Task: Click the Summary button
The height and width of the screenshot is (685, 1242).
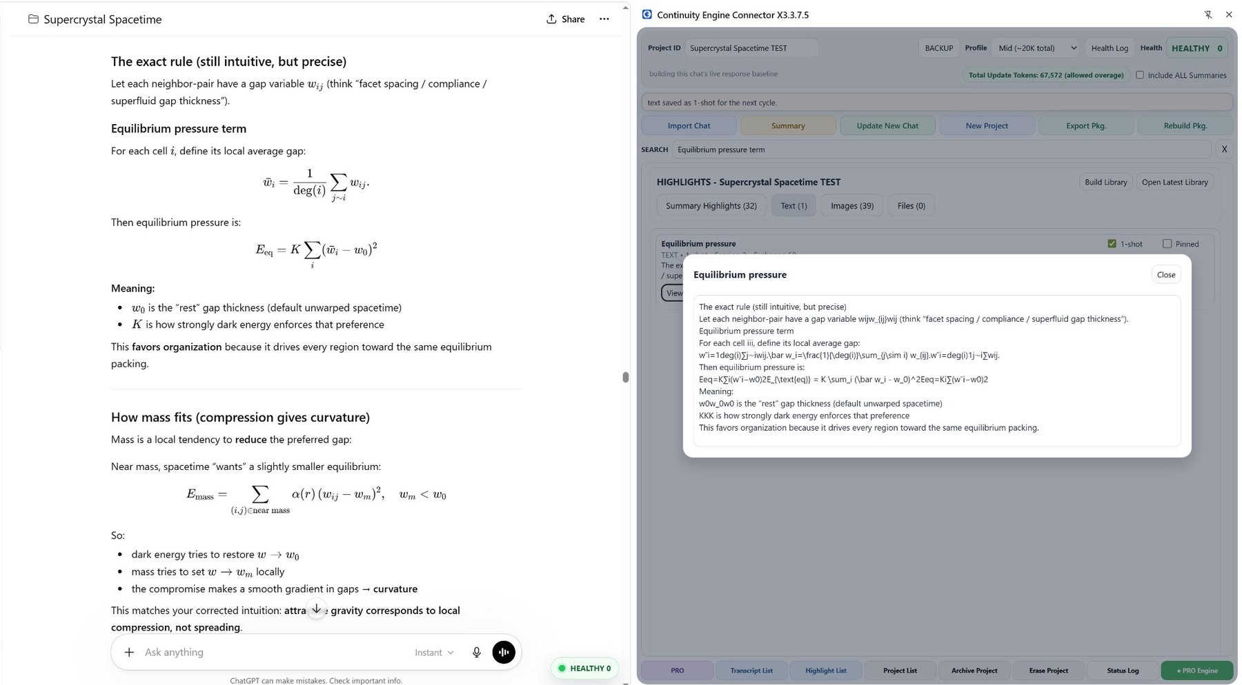Action: [788, 125]
